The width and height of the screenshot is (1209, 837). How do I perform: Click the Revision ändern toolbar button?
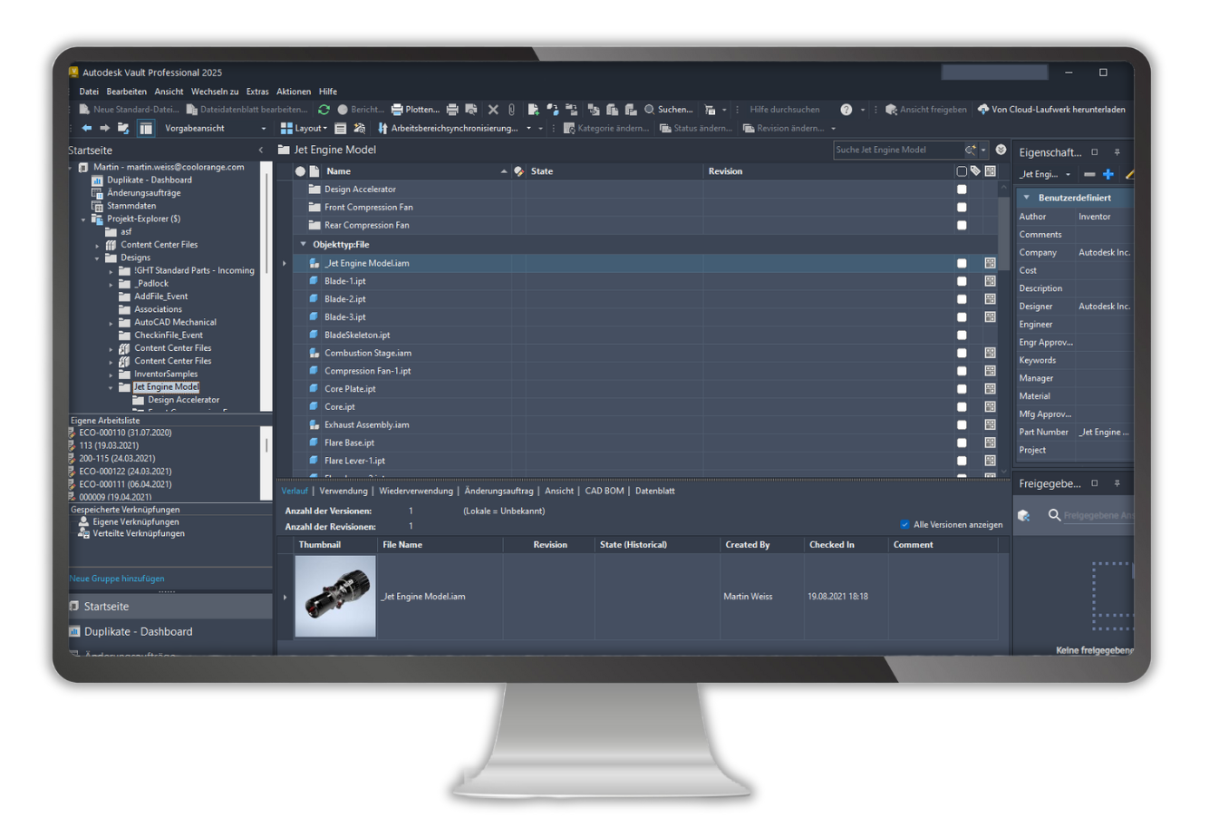coord(784,129)
